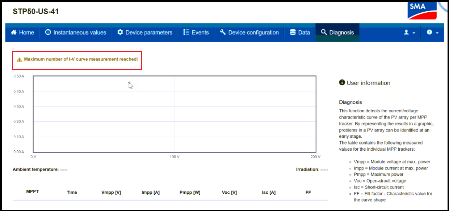Screen dimensions: 449x211
Task: Click the Data database icon
Action: coord(293,33)
